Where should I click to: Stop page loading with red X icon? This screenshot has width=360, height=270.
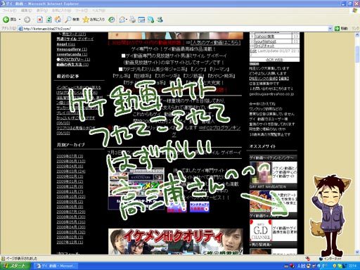(40, 20)
